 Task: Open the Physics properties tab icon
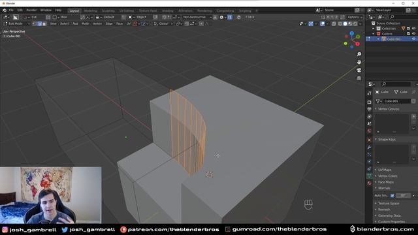369,161
